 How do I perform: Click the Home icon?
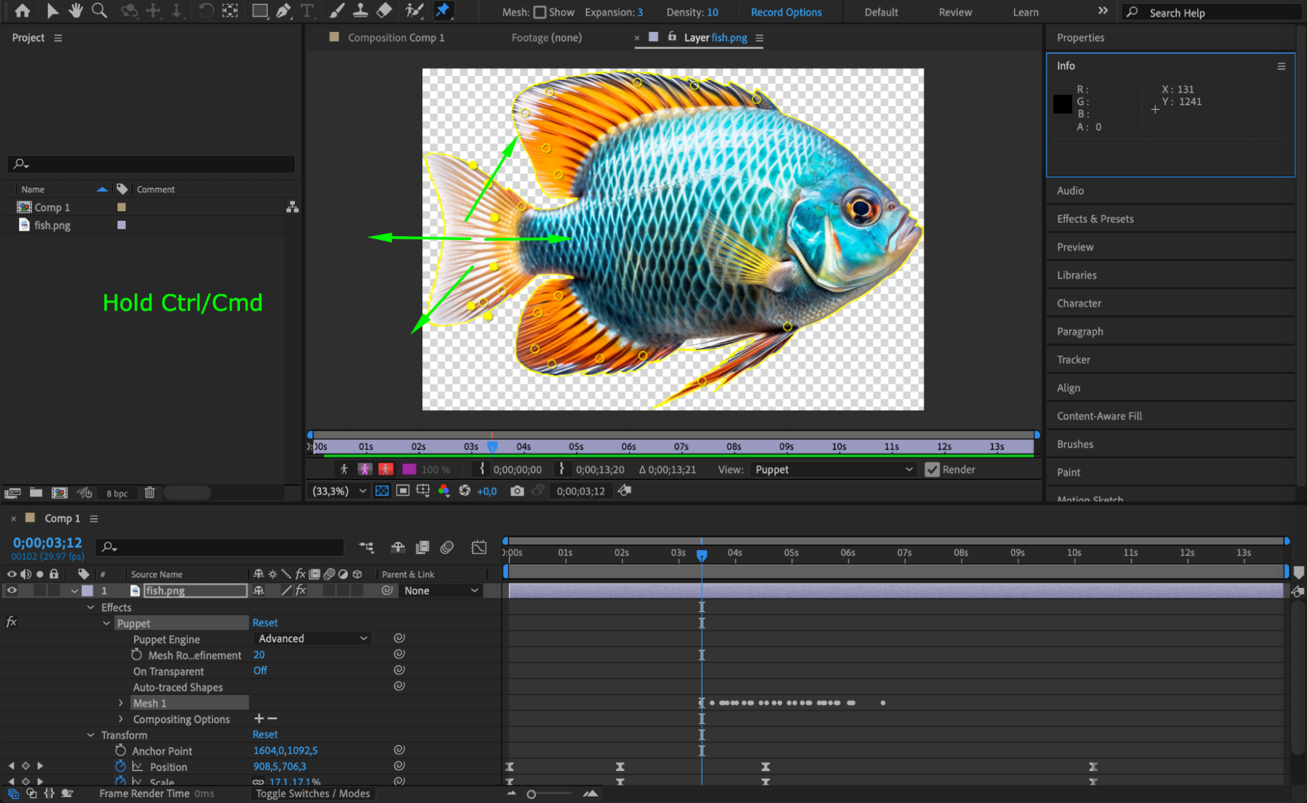pyautogui.click(x=22, y=11)
